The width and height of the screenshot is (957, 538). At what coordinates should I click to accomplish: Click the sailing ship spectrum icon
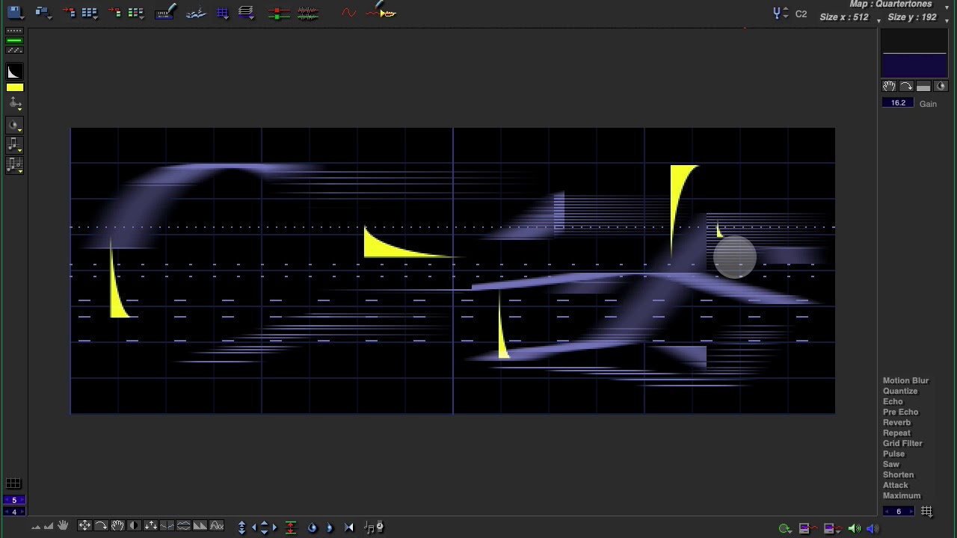(196, 13)
